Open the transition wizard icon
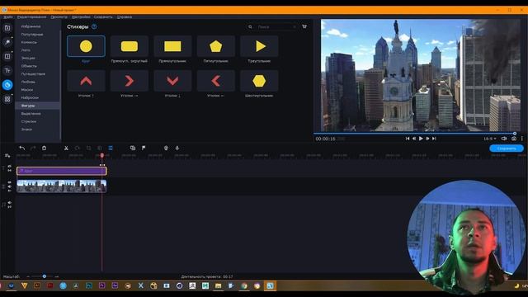The width and height of the screenshot is (528, 297). [133, 148]
